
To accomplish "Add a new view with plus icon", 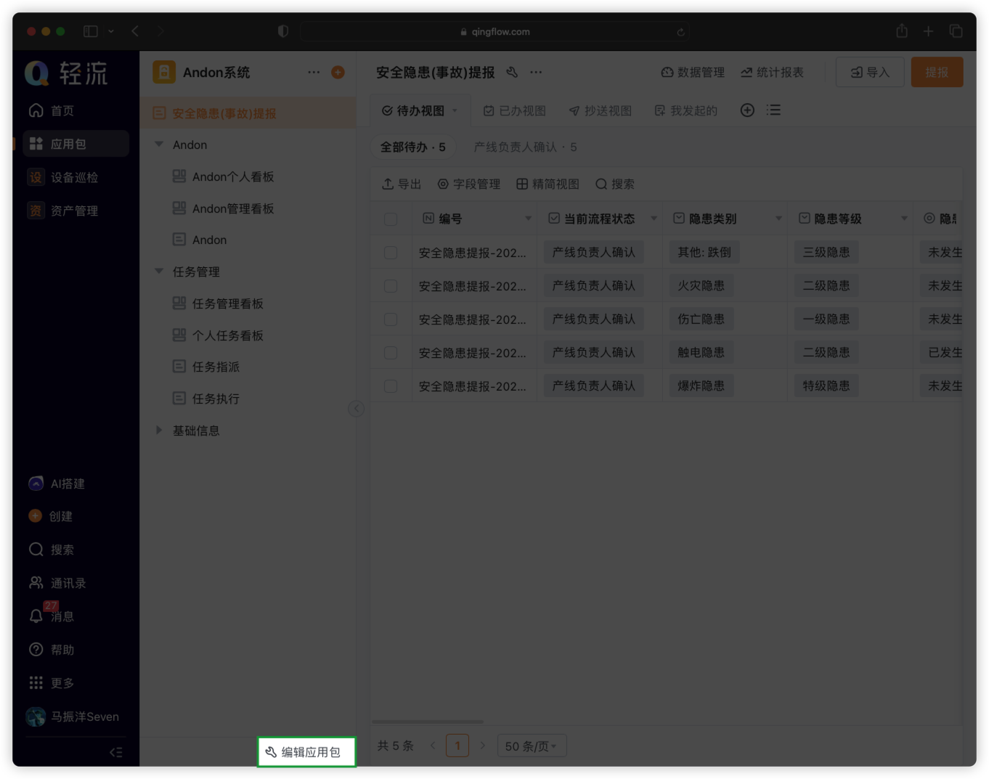I will [747, 110].
